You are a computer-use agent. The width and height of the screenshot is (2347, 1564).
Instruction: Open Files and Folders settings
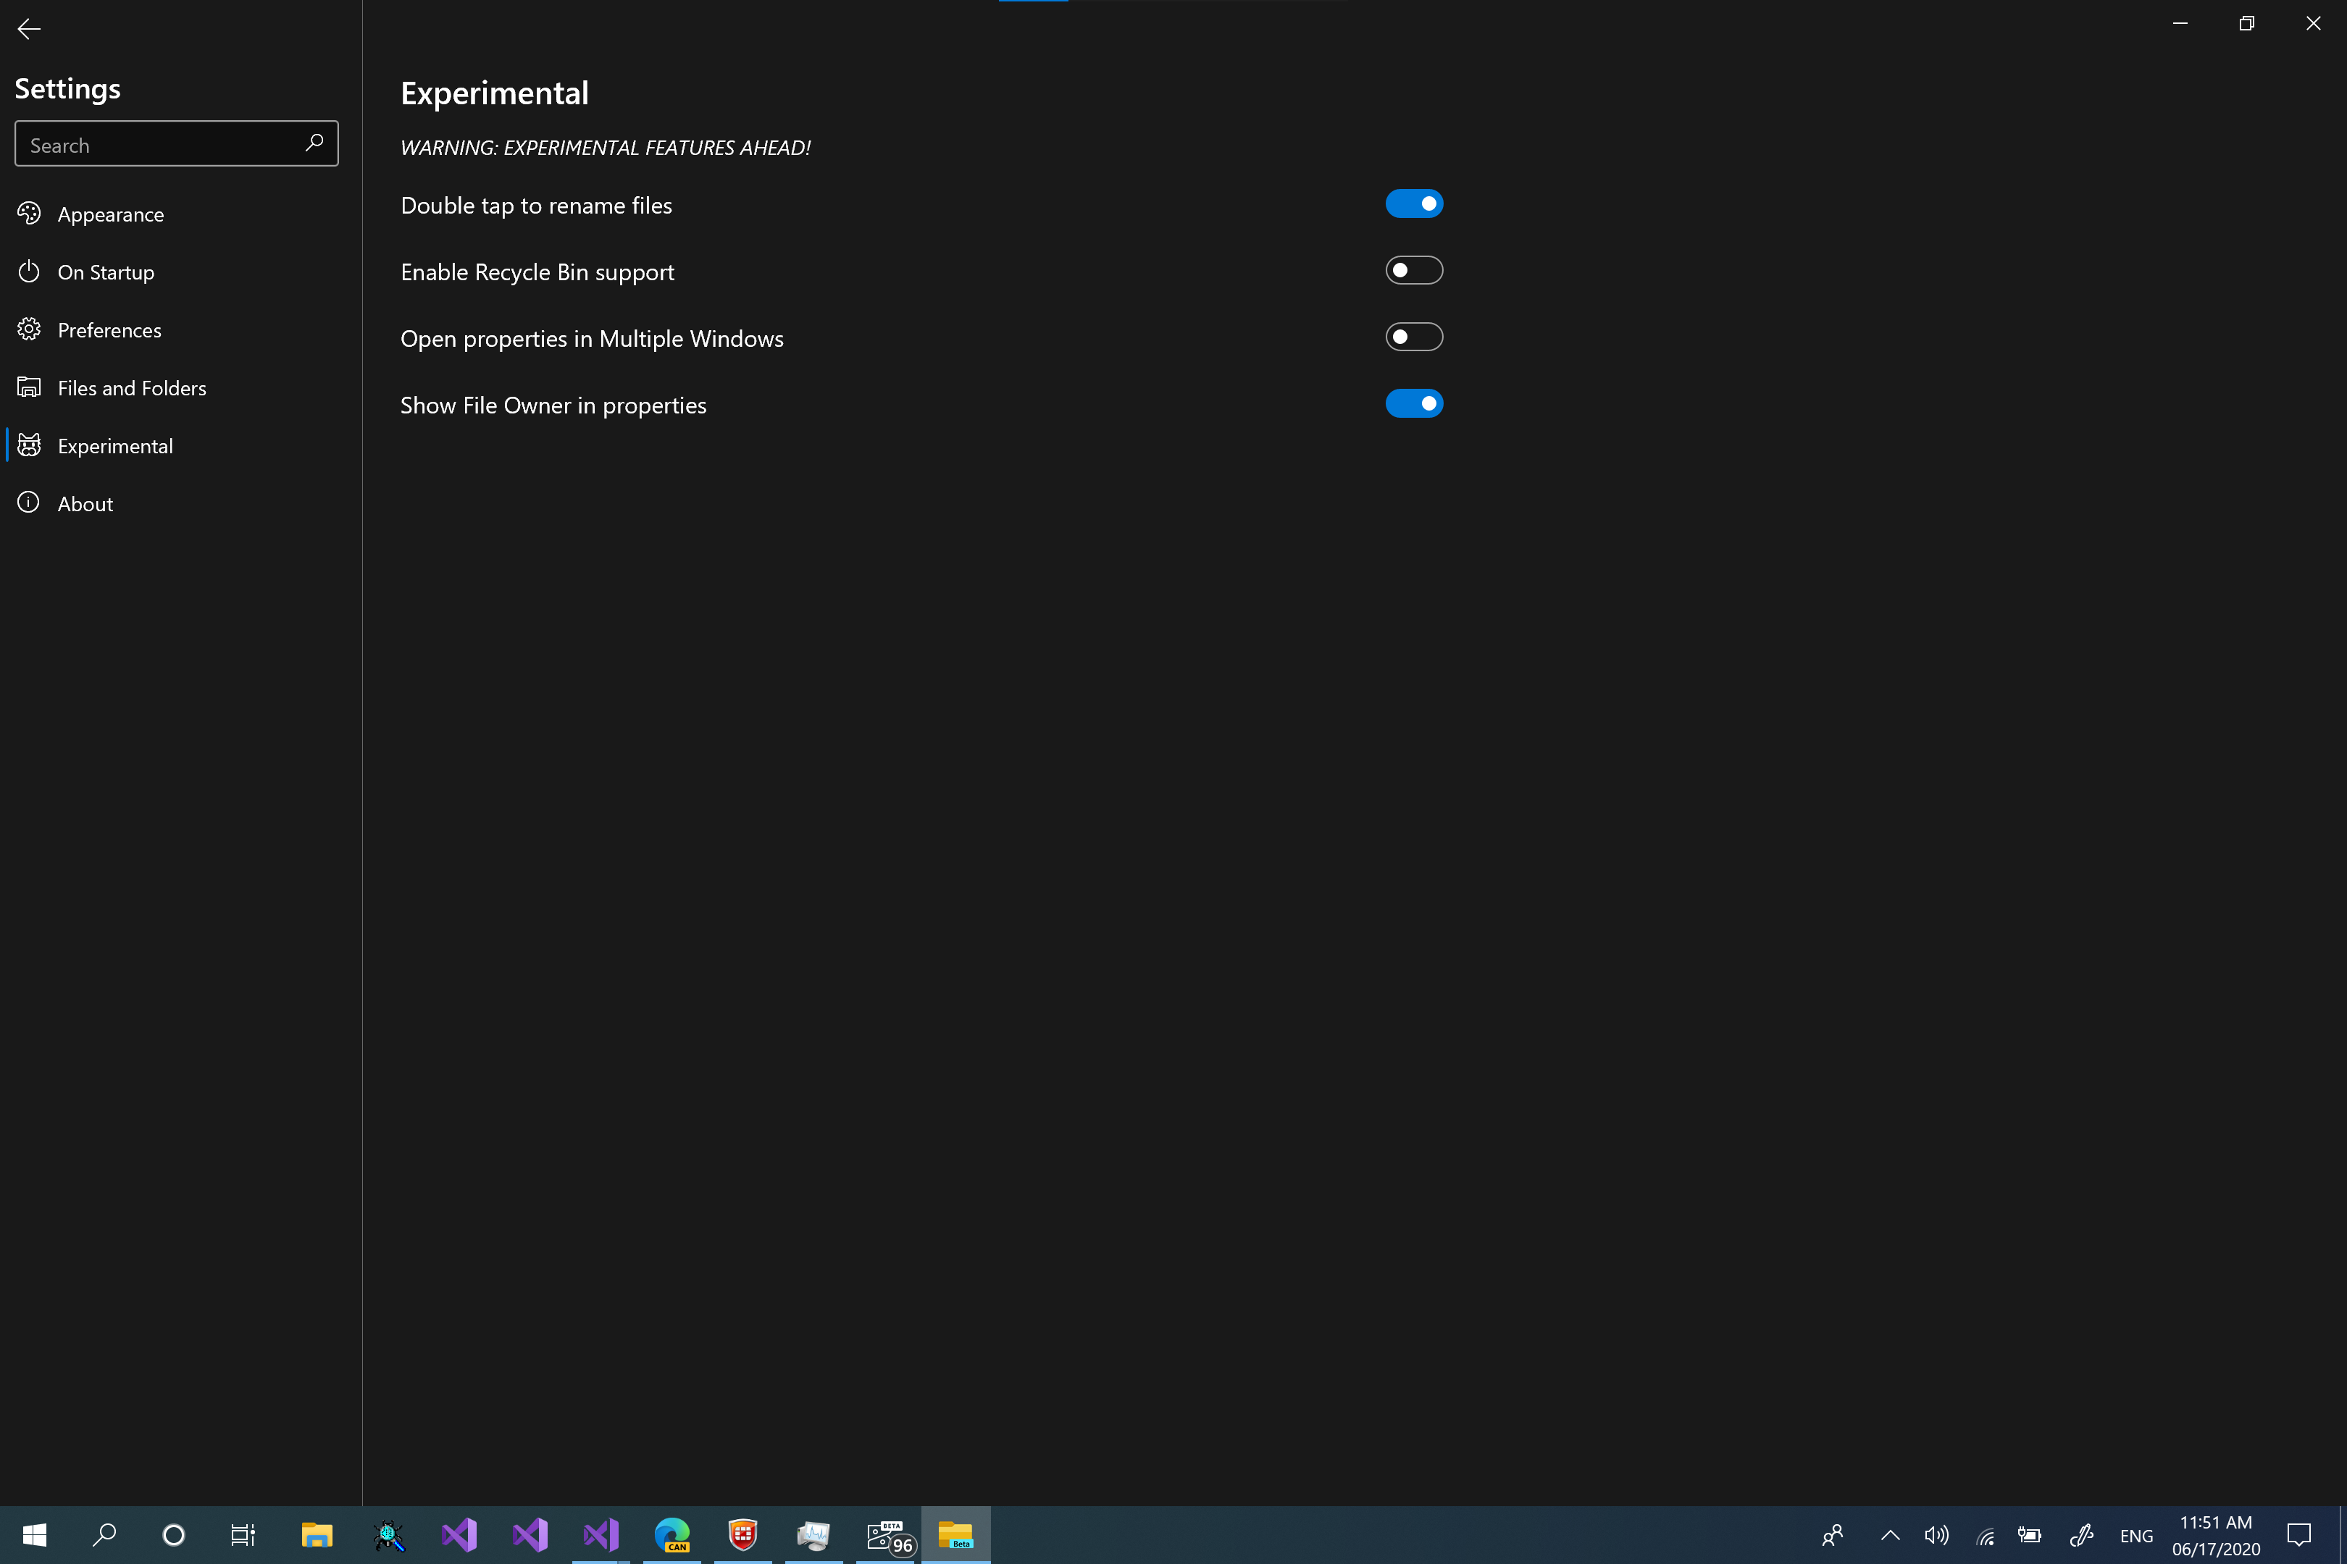click(180, 387)
